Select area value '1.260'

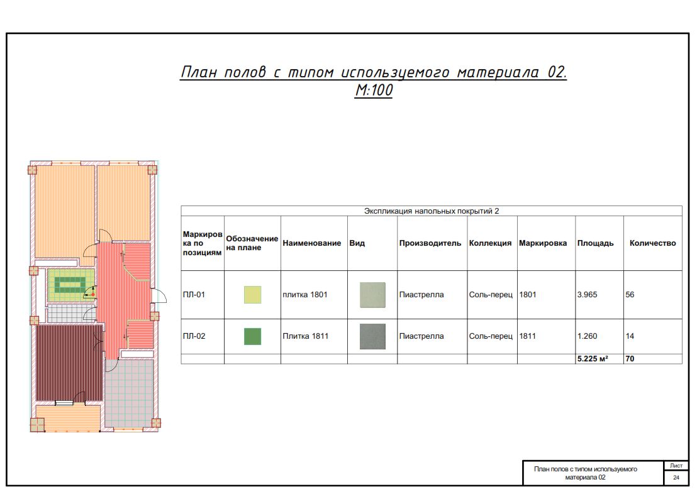587,336
